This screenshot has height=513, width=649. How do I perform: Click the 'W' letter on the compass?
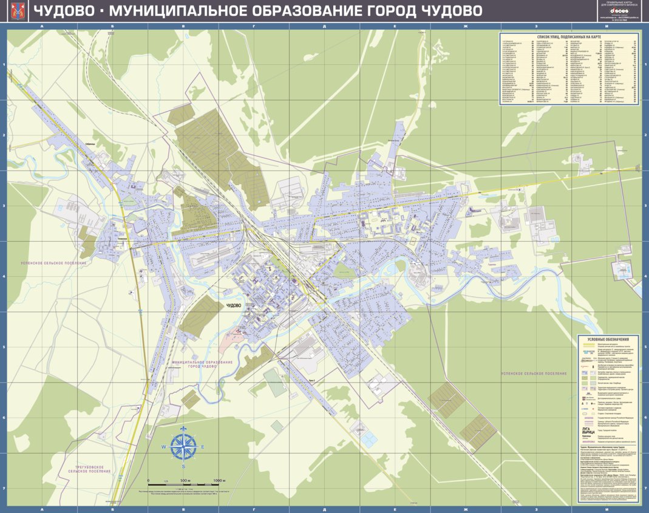(163, 447)
